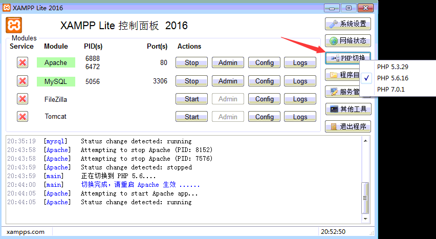The height and width of the screenshot is (239, 436).
Task: Stop the MySQL module
Action: tap(191, 81)
